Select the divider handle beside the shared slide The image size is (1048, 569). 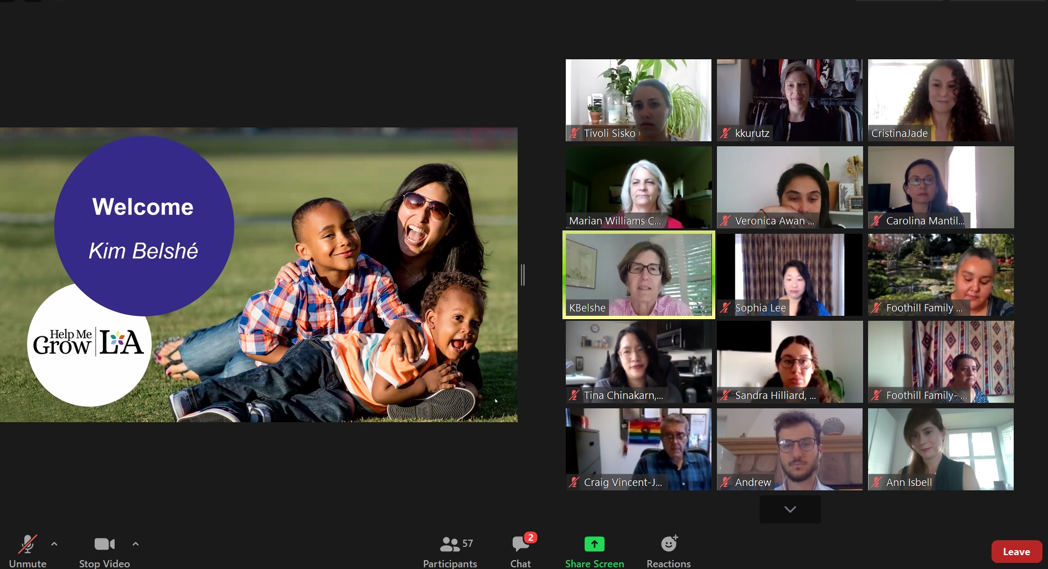(523, 275)
